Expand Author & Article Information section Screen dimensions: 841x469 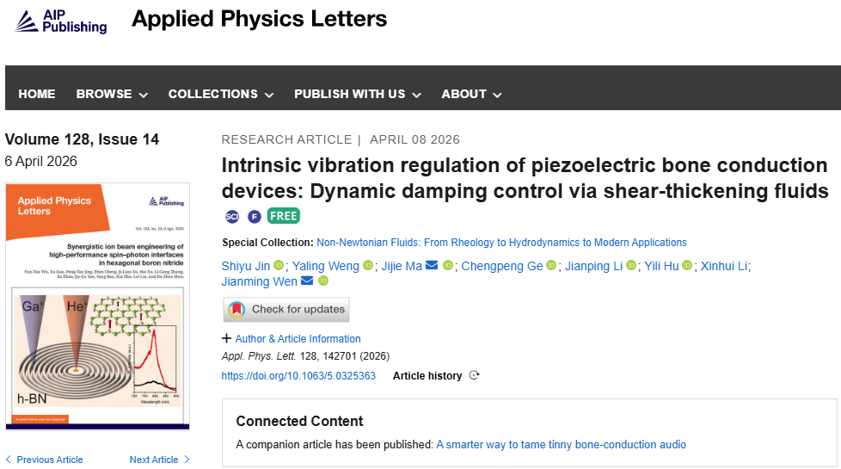(292, 339)
